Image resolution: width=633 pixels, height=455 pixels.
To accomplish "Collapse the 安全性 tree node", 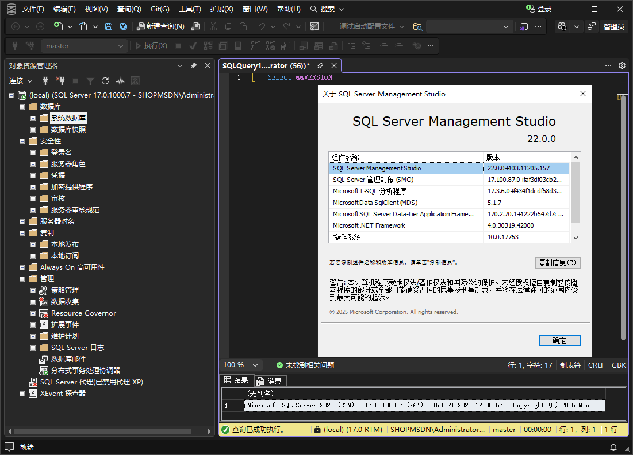I will coord(22,141).
